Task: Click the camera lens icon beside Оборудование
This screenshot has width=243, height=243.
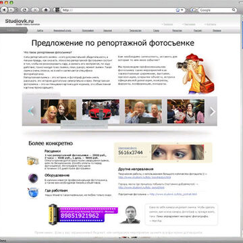Action: point(33,178)
